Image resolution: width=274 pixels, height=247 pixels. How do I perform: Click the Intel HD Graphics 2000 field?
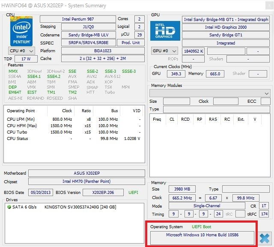tap(226, 27)
